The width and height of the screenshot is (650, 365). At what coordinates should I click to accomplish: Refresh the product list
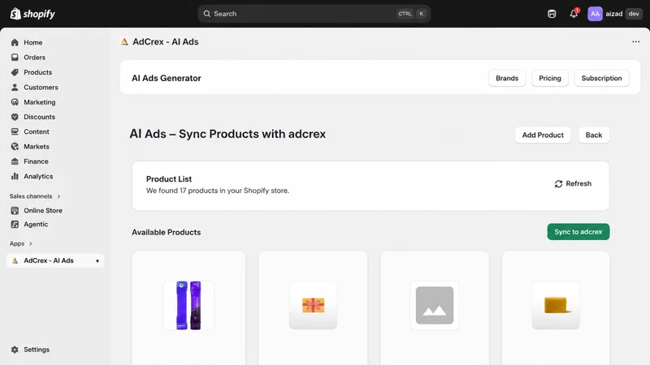point(573,184)
